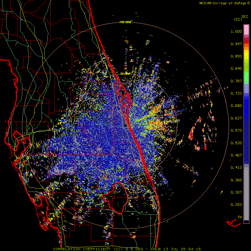
Task: Click the 1.000 value on the color scale
Action: coord(236,32)
